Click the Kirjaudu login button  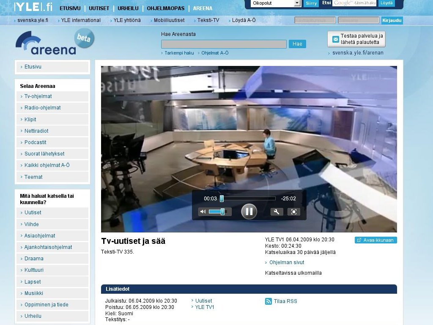392,20
